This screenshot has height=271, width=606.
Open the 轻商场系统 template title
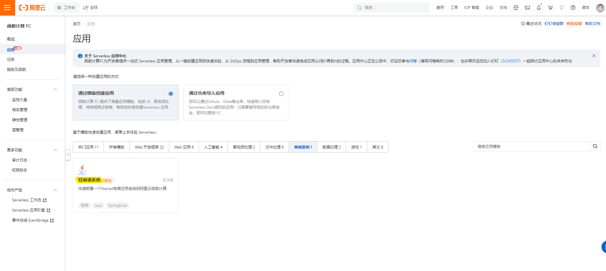click(x=89, y=180)
